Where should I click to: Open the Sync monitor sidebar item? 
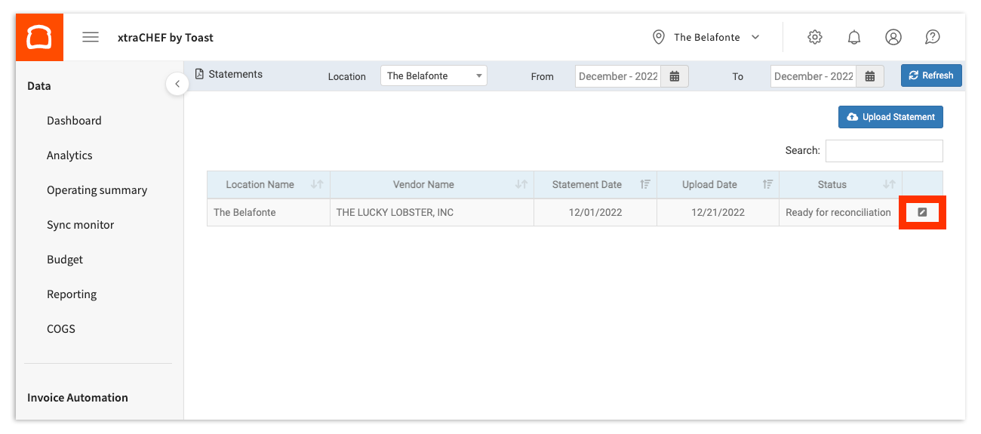point(81,225)
